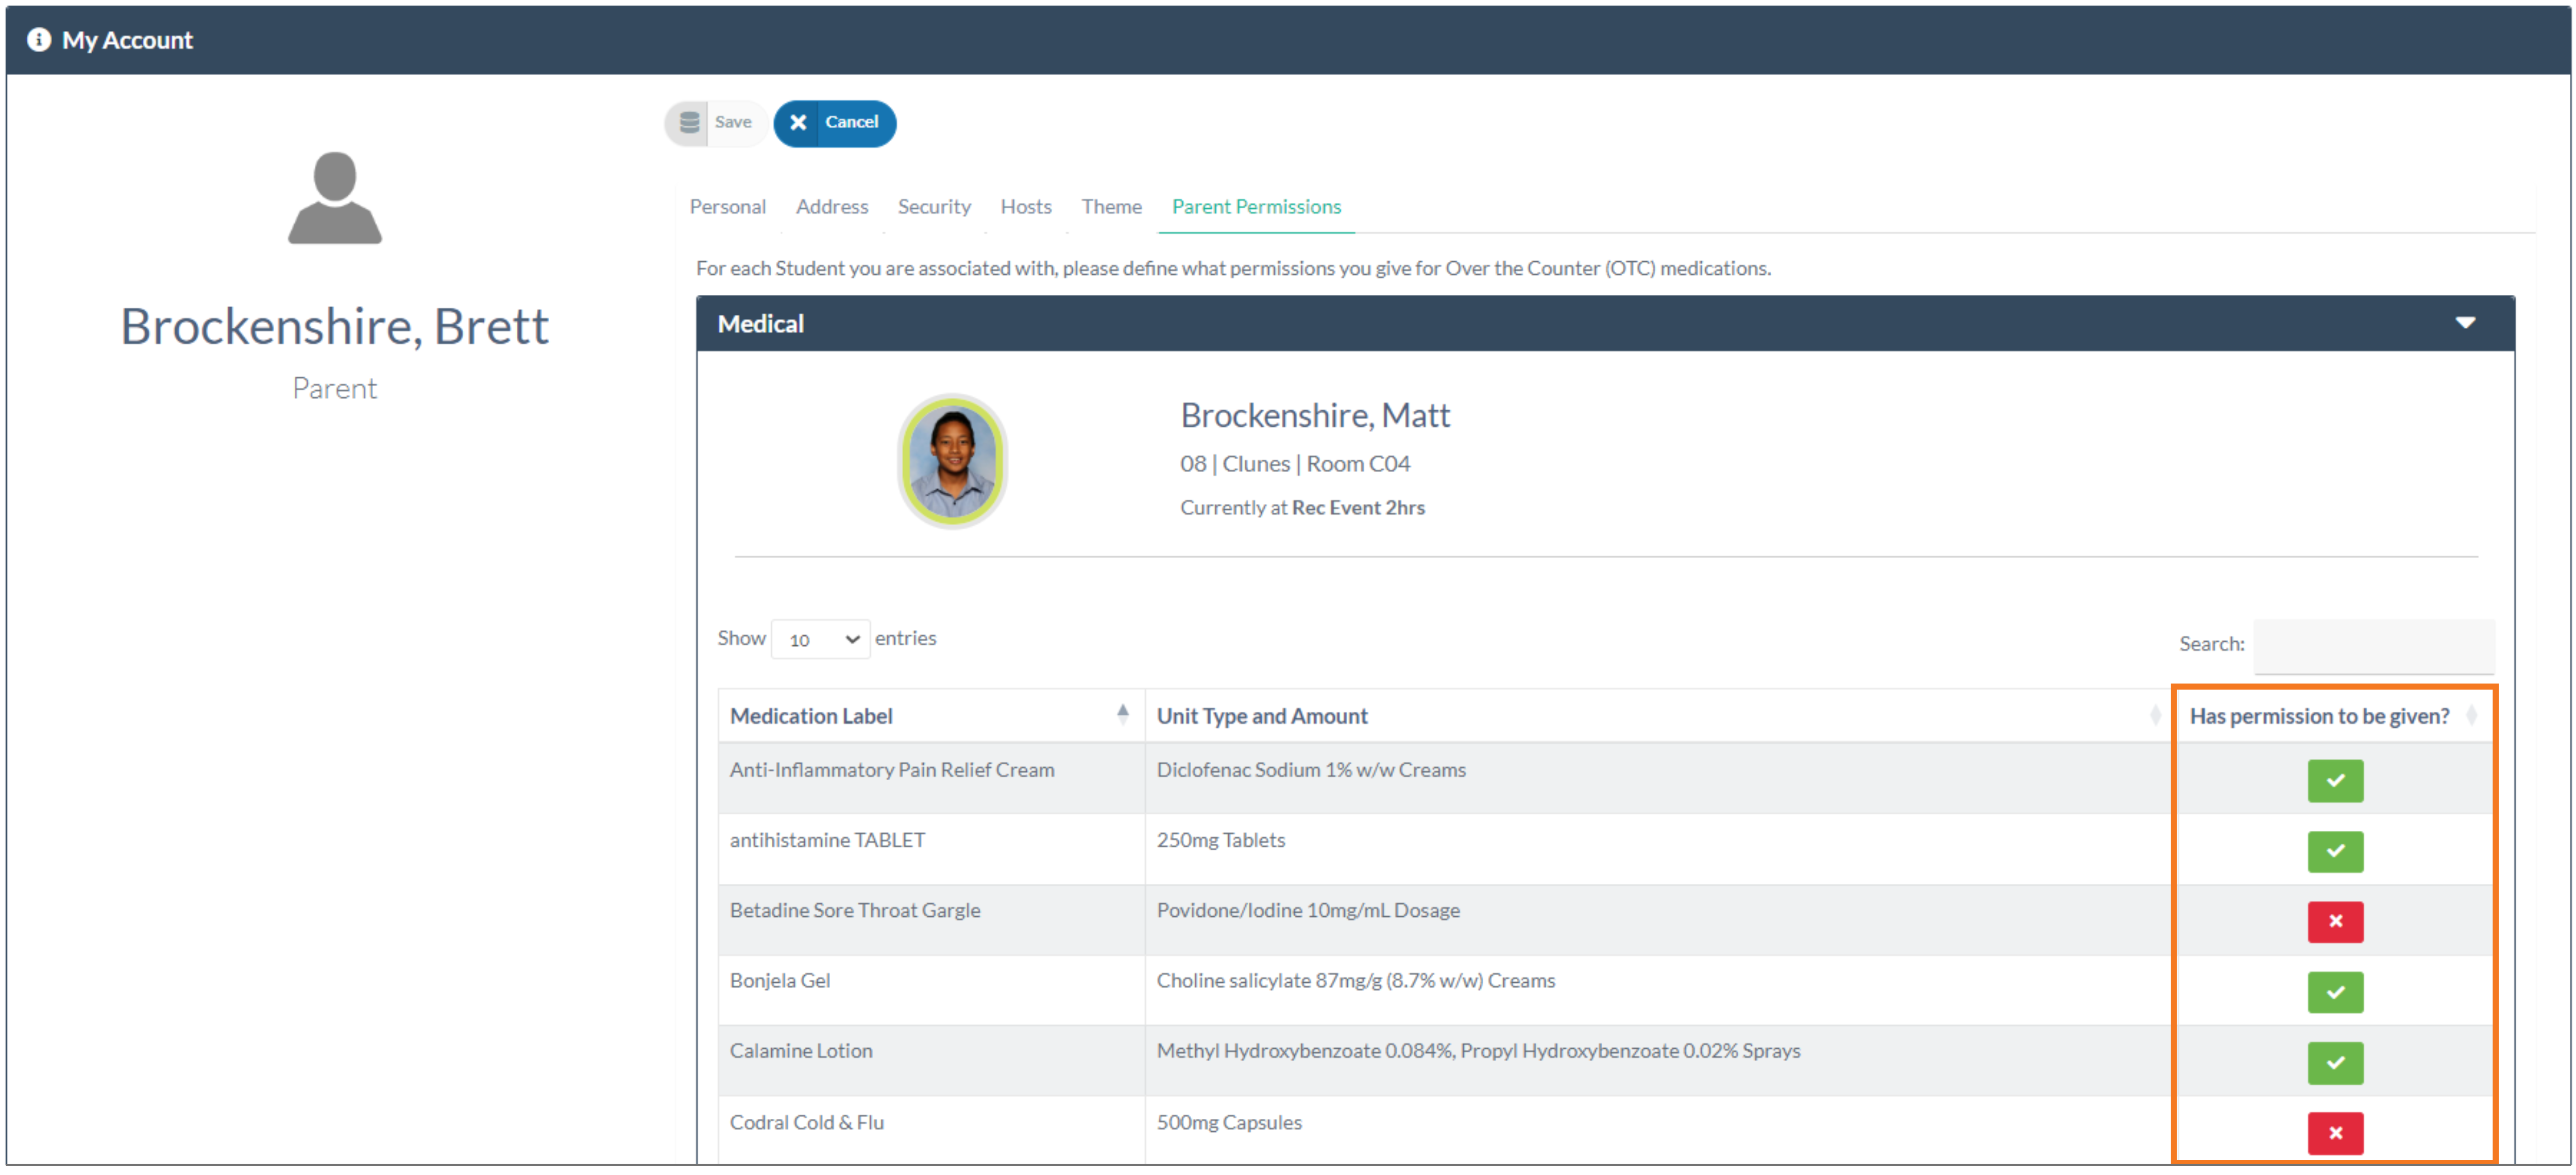Switch to the Security tab

coord(933,207)
